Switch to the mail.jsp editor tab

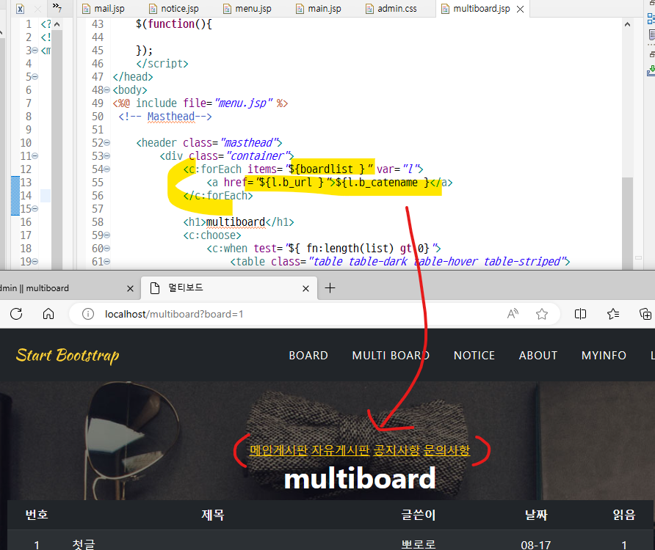(104, 9)
